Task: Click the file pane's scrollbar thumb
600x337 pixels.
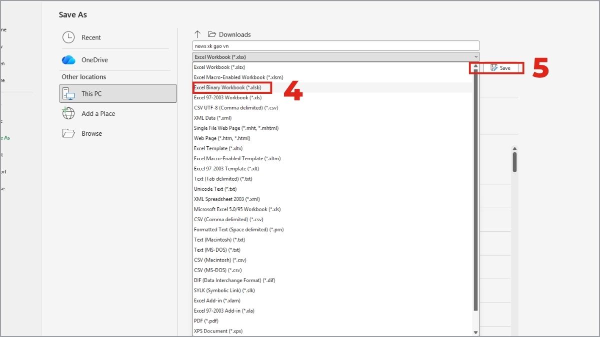Action: (x=514, y=162)
